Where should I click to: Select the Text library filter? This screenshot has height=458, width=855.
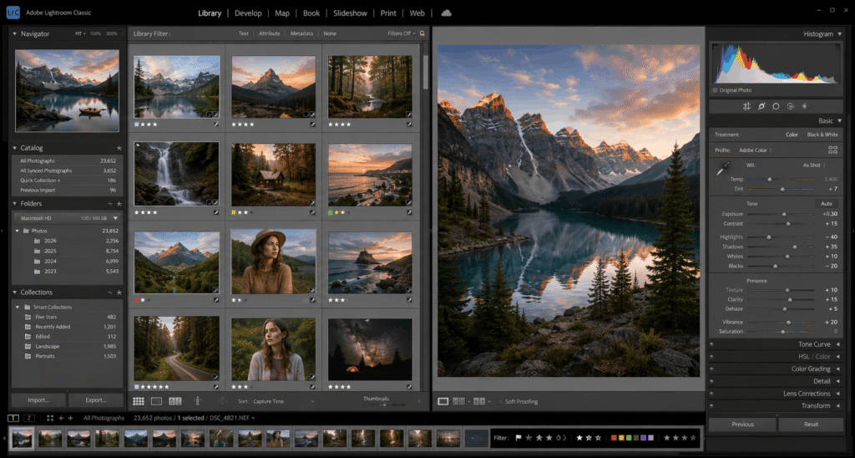click(x=243, y=33)
